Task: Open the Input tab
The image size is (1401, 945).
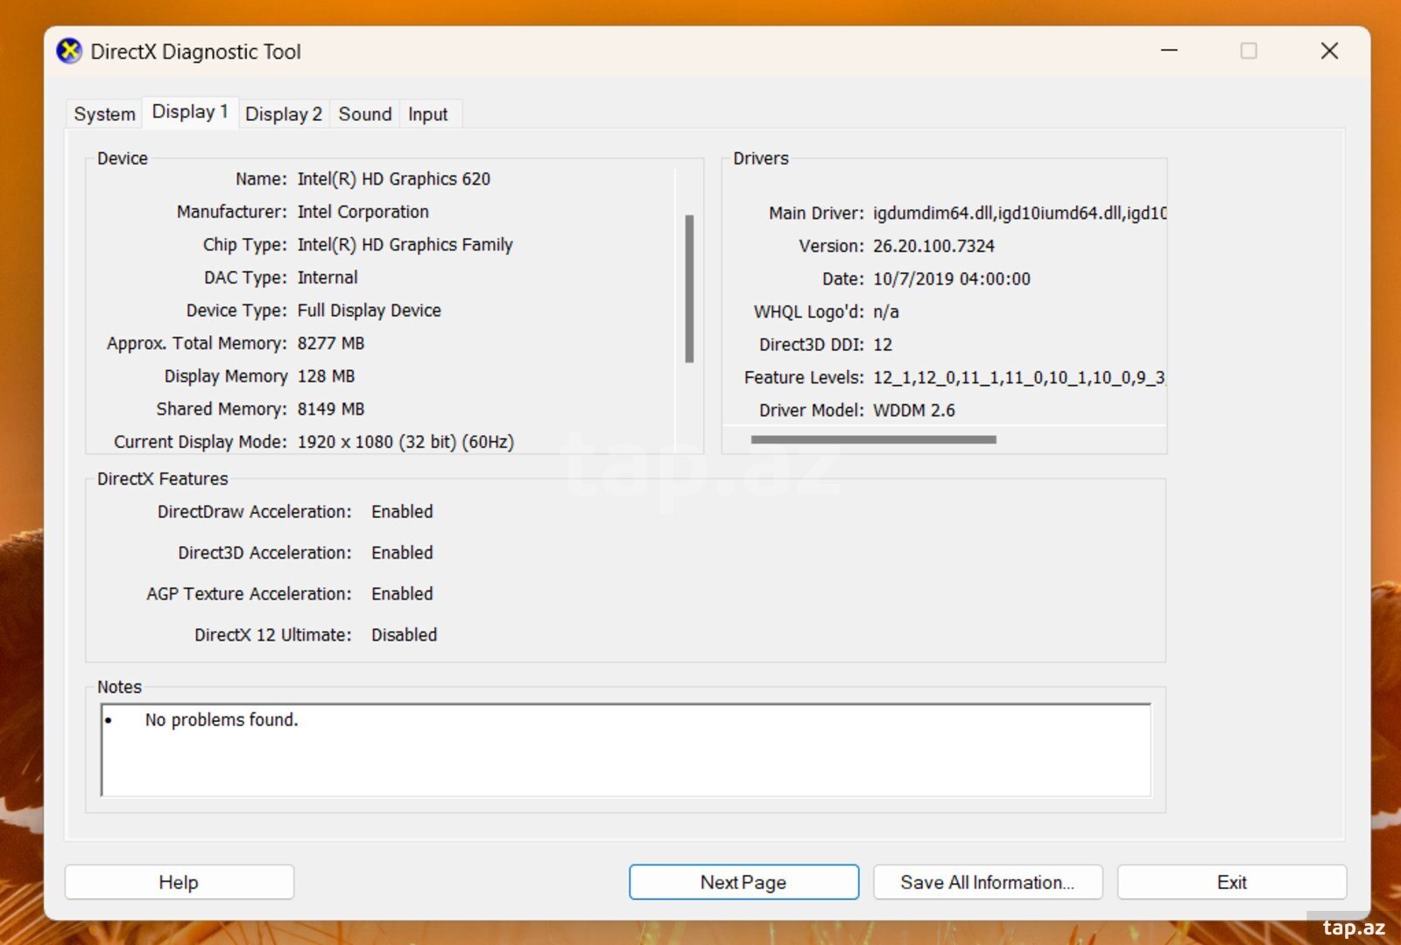Action: tap(427, 114)
